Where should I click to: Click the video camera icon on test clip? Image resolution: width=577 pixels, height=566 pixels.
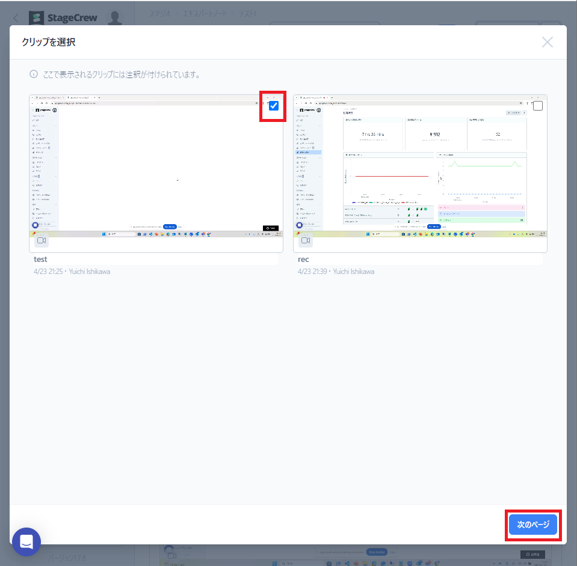pyautogui.click(x=42, y=240)
